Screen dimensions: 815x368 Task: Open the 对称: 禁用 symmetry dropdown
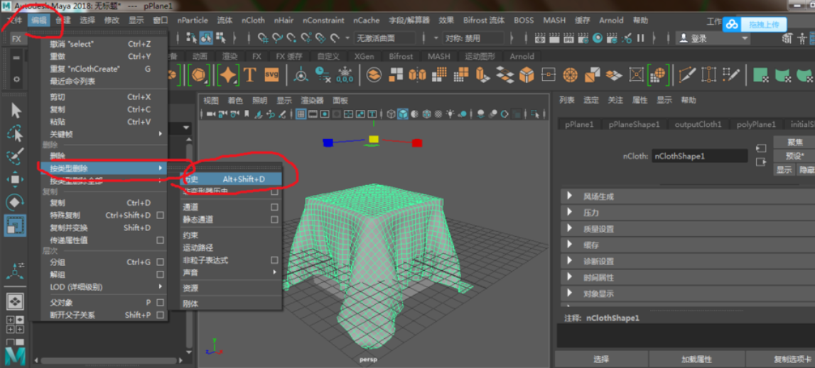coord(473,38)
